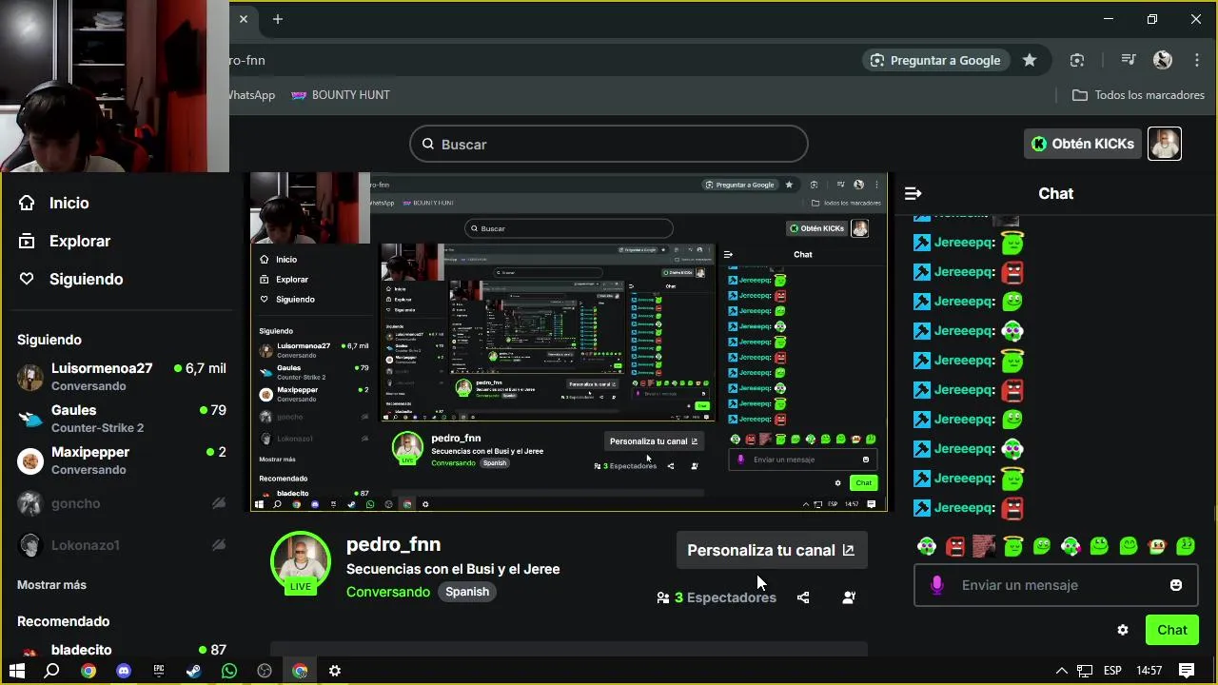Insert the brick wall picture emote

pos(984,546)
